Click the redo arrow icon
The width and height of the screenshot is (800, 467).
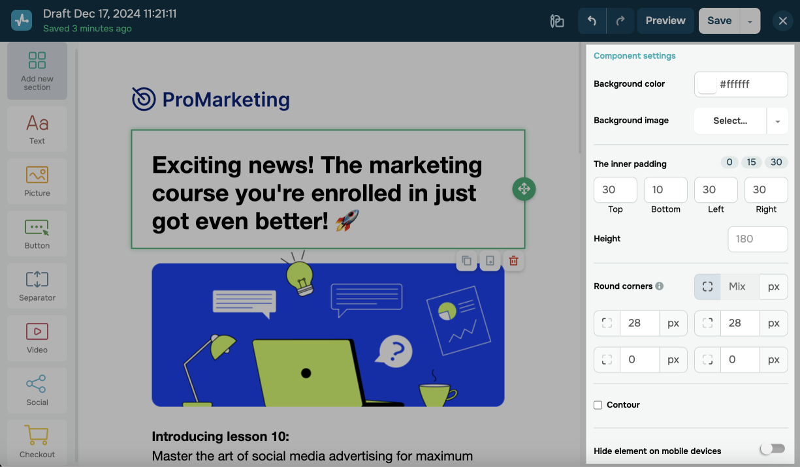[x=620, y=21]
